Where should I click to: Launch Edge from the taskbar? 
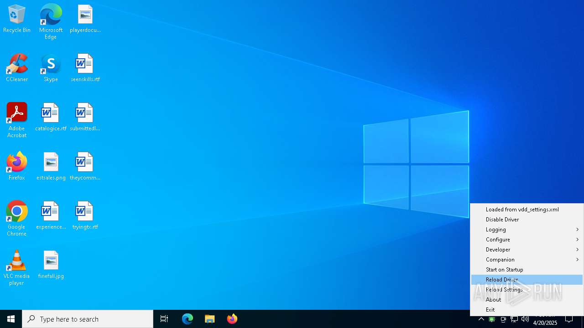pos(188,319)
